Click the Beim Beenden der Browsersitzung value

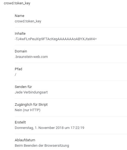pos(42,146)
